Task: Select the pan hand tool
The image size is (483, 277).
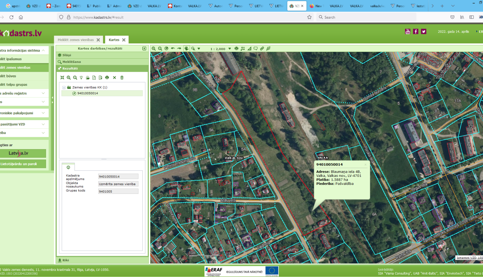Action: [x=186, y=49]
